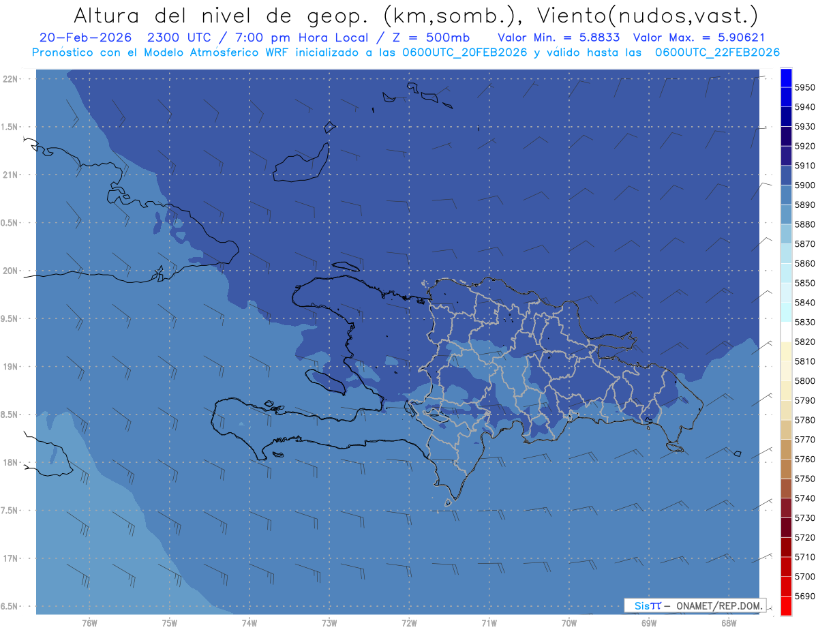Click the '5820' color scale label

tap(804, 342)
